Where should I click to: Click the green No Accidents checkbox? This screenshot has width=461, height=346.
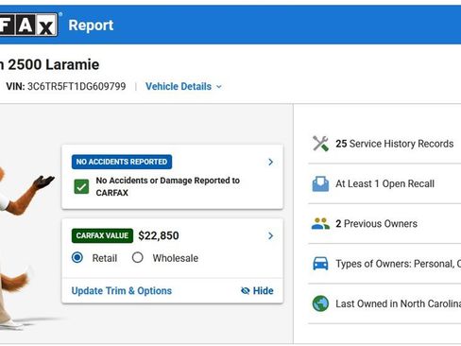tap(81, 186)
